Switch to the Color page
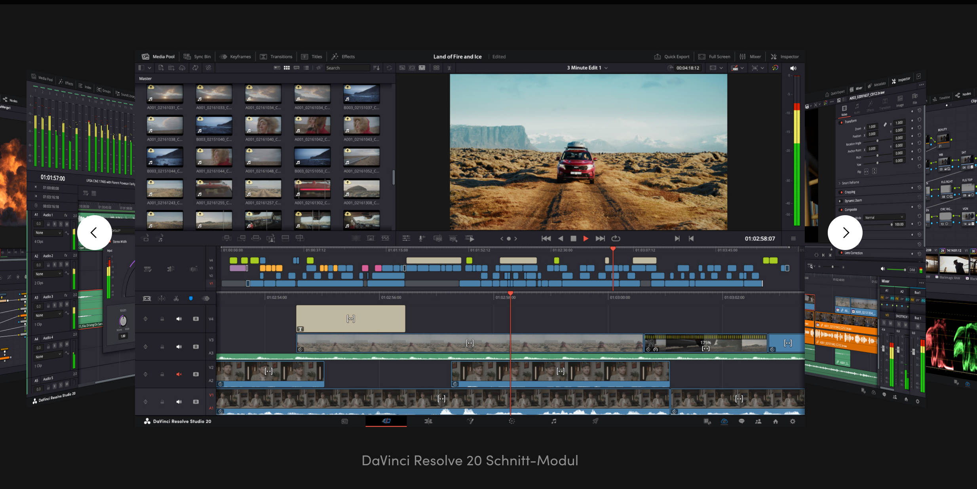Screen dimensions: 977x489 (x=512, y=421)
